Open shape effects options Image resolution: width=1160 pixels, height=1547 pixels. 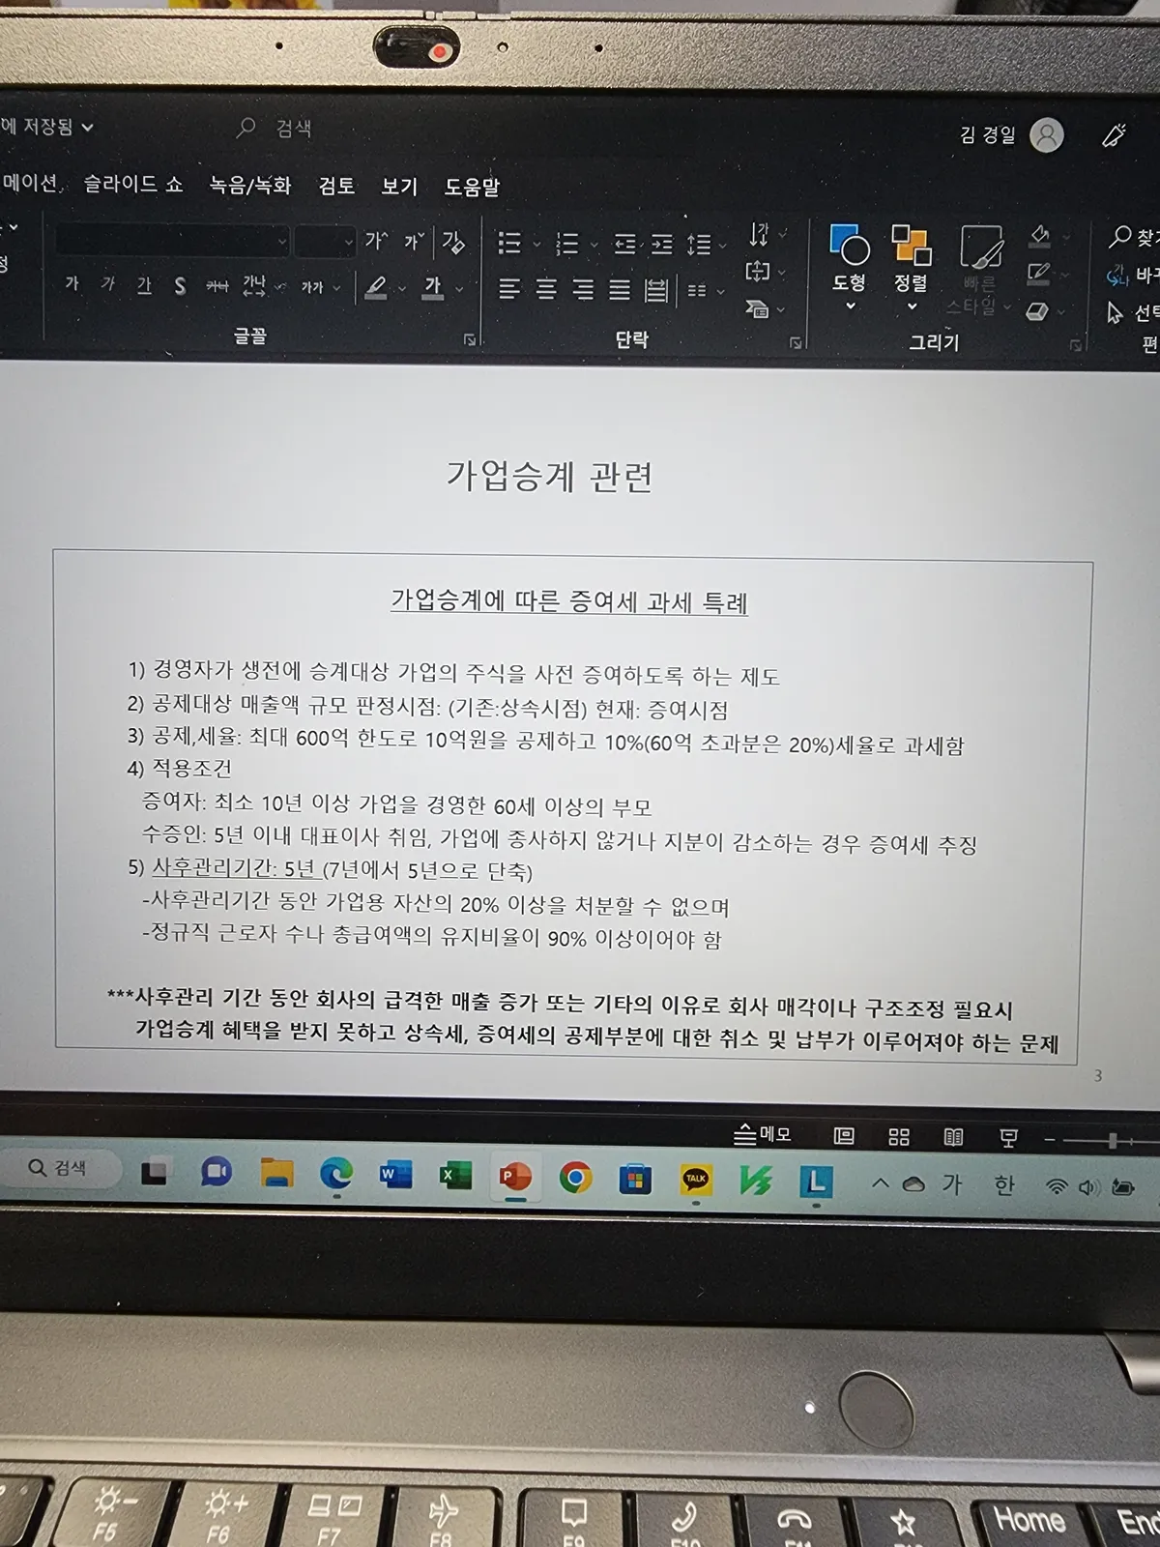[x=1045, y=312]
